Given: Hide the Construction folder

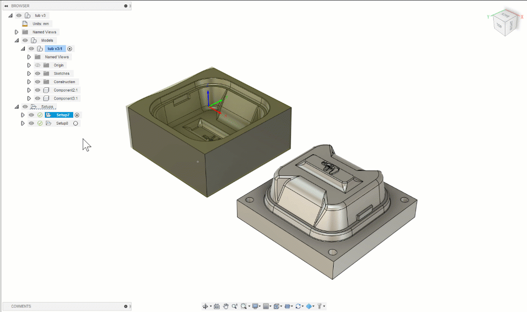Looking at the screenshot, I should pyautogui.click(x=37, y=82).
